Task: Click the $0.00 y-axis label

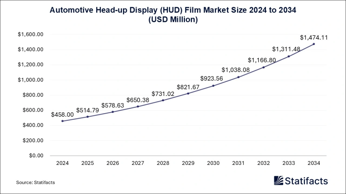Action: pyautogui.click(x=35, y=156)
